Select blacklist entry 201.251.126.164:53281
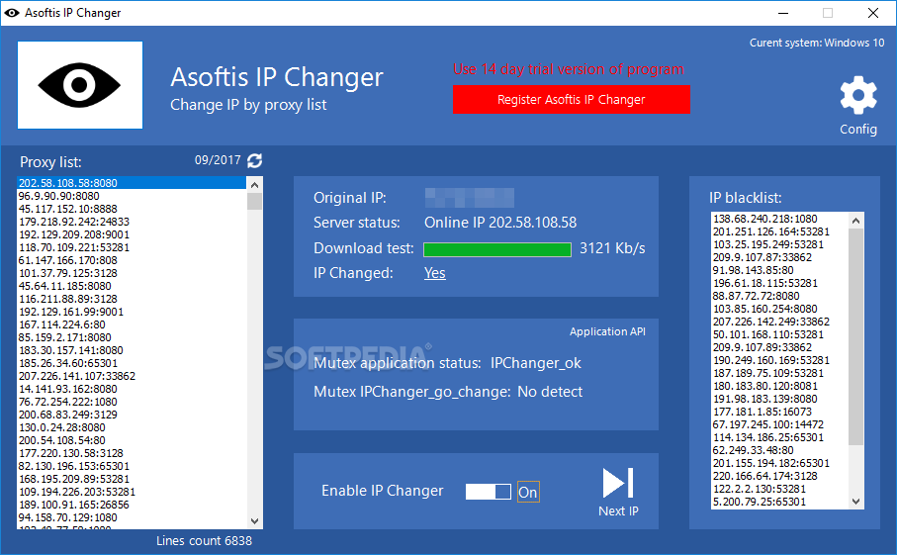The height and width of the screenshot is (555, 897). point(779,231)
